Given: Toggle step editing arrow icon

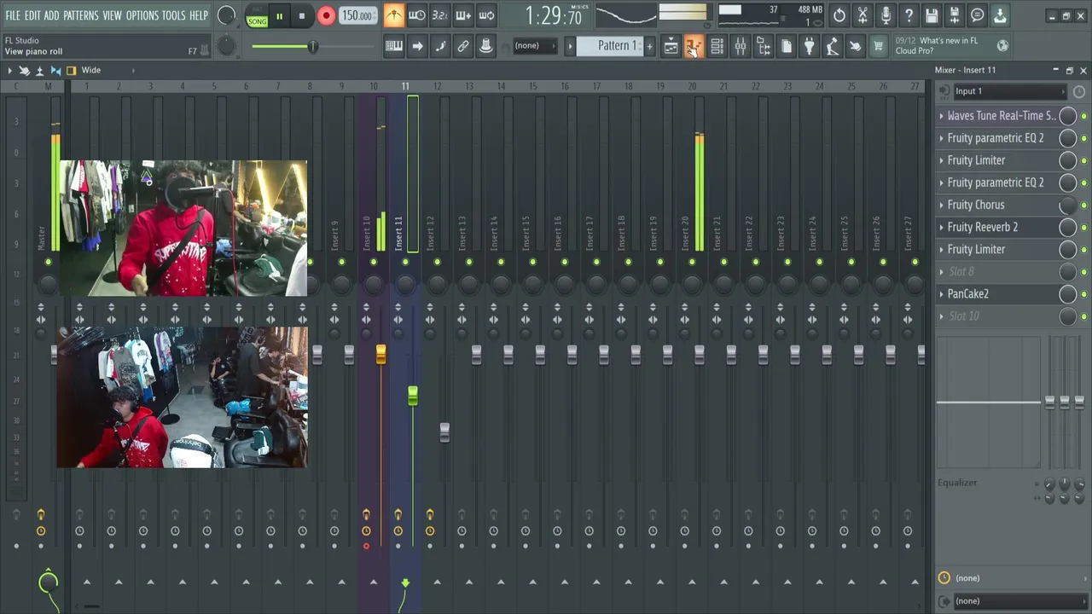Looking at the screenshot, I should [417, 46].
